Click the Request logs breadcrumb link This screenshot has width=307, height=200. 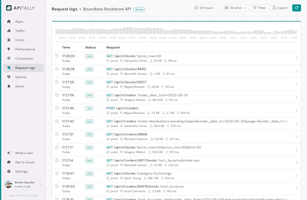65,9
